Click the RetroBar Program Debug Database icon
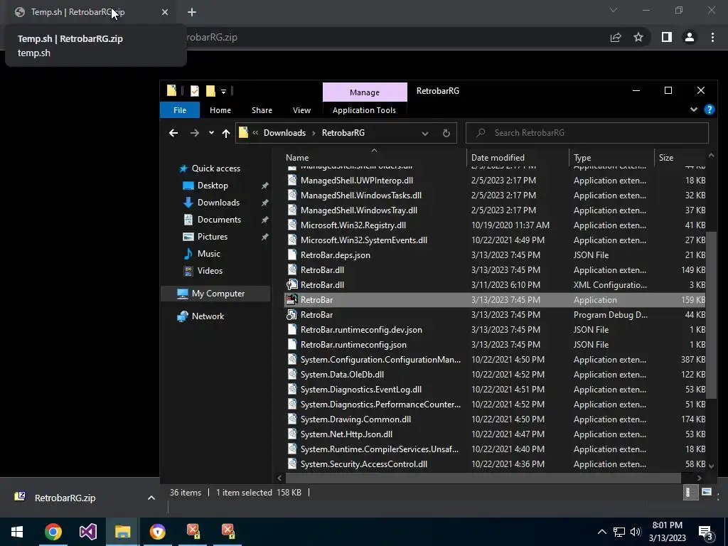 291,315
